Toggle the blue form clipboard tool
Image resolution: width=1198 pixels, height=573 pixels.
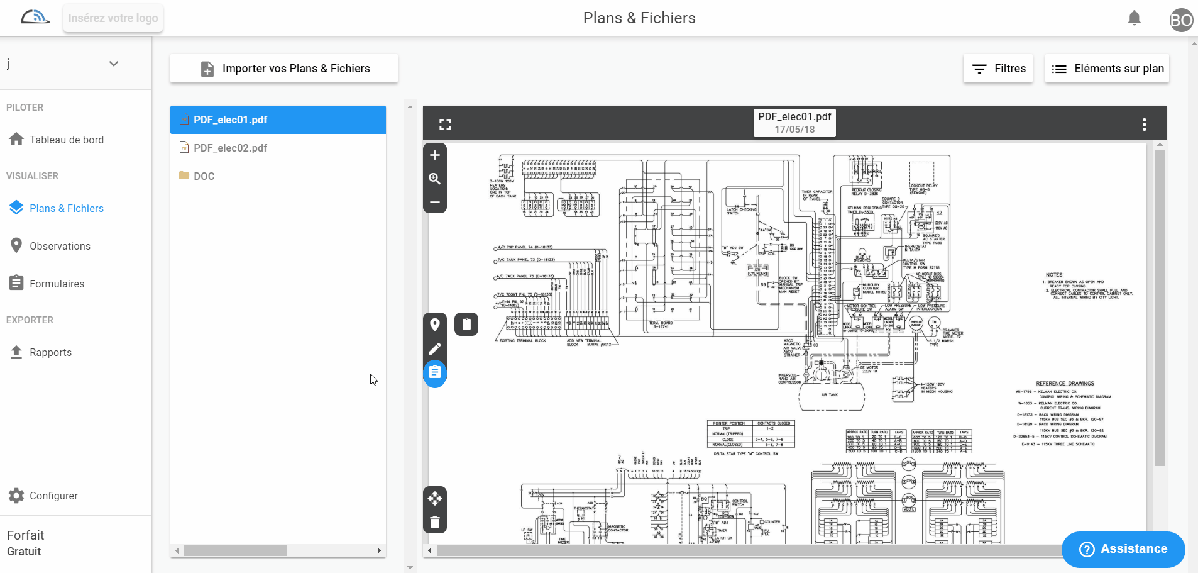pyautogui.click(x=434, y=372)
